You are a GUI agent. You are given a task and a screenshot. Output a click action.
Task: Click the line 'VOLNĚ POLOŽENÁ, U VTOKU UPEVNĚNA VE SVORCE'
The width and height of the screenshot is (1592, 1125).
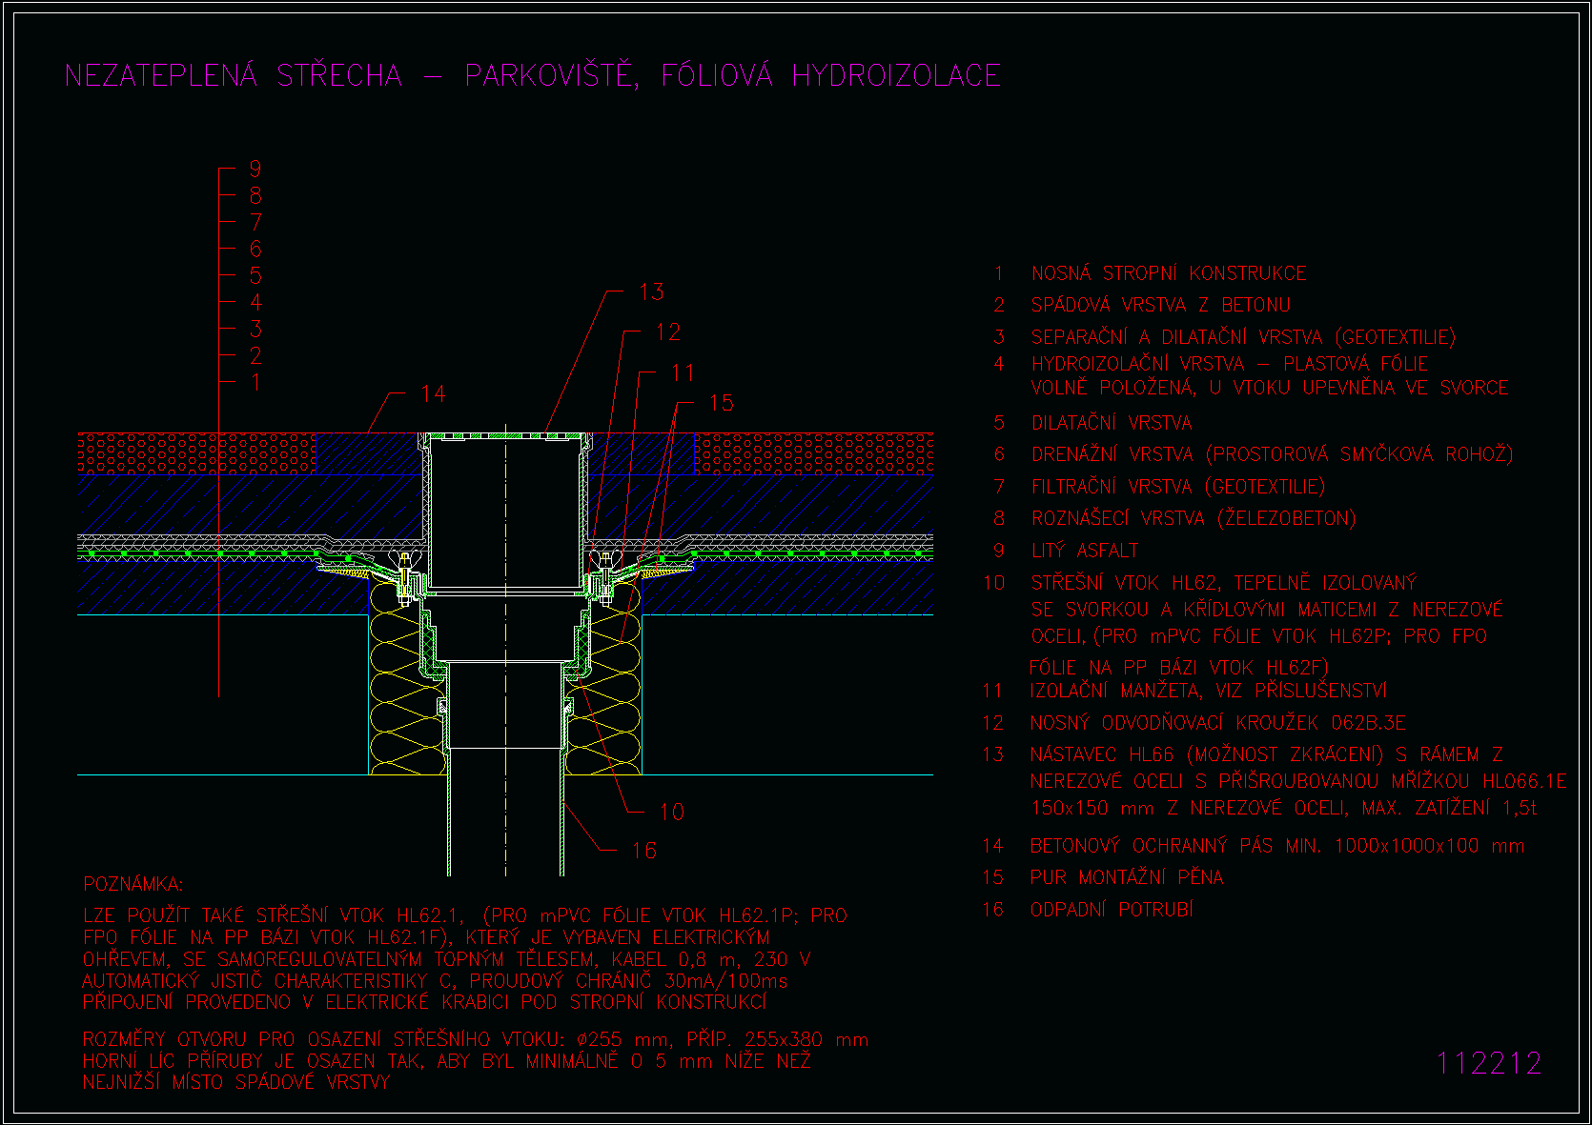pyautogui.click(x=1270, y=388)
